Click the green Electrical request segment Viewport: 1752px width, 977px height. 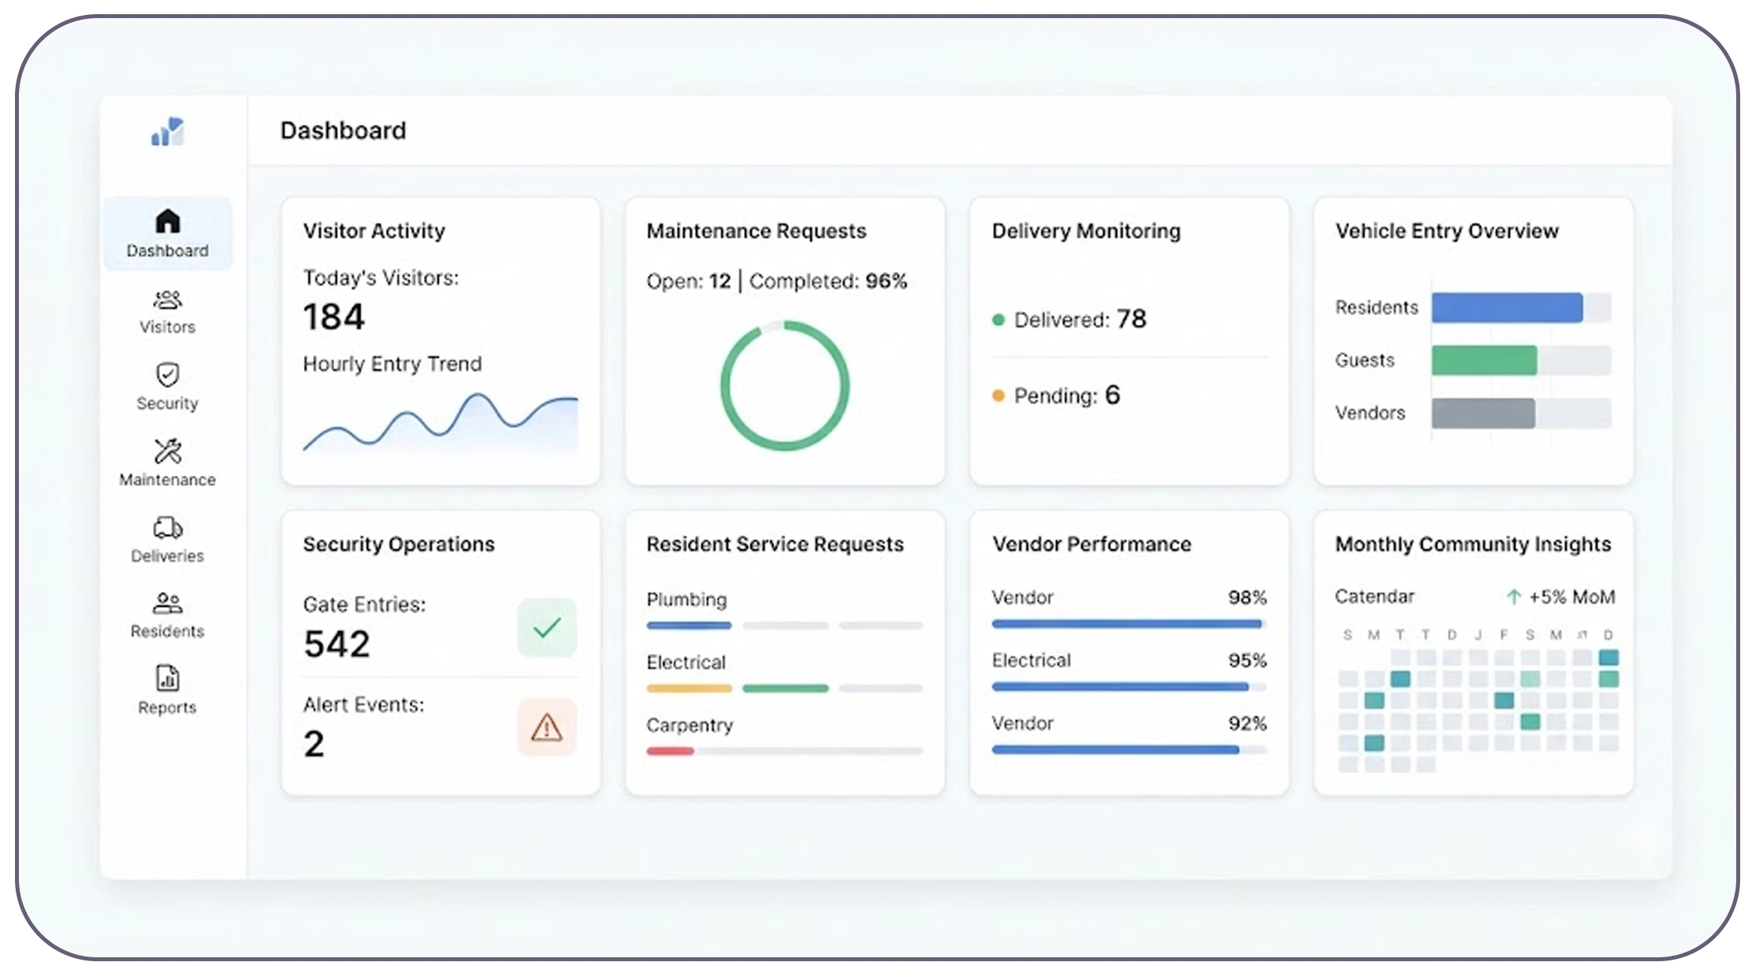point(786,689)
